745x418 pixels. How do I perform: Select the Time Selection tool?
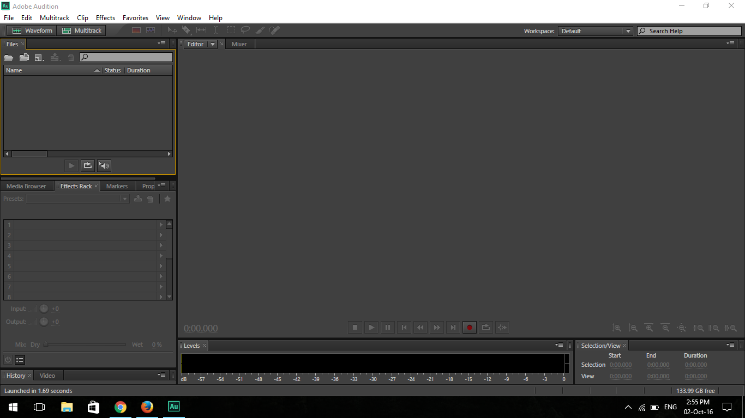(x=216, y=30)
